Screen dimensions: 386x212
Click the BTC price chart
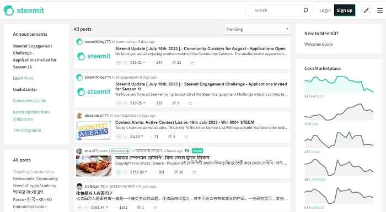click(x=339, y=167)
